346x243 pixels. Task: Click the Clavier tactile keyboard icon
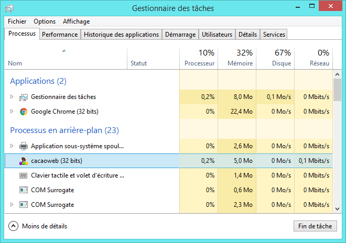point(23,175)
